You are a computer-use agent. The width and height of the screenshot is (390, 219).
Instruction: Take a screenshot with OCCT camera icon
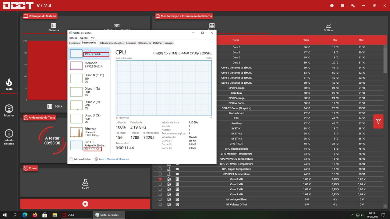coord(342,5)
